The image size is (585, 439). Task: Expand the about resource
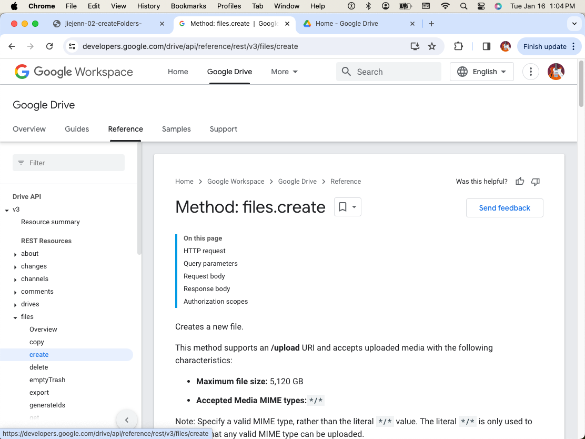15,254
